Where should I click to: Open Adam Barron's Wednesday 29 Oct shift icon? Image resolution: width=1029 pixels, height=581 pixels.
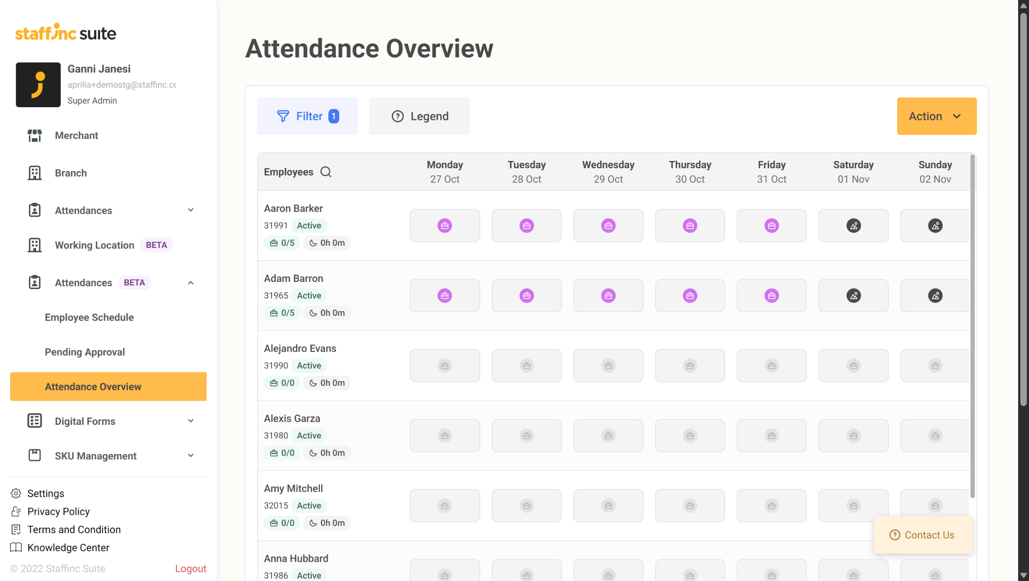point(608,296)
